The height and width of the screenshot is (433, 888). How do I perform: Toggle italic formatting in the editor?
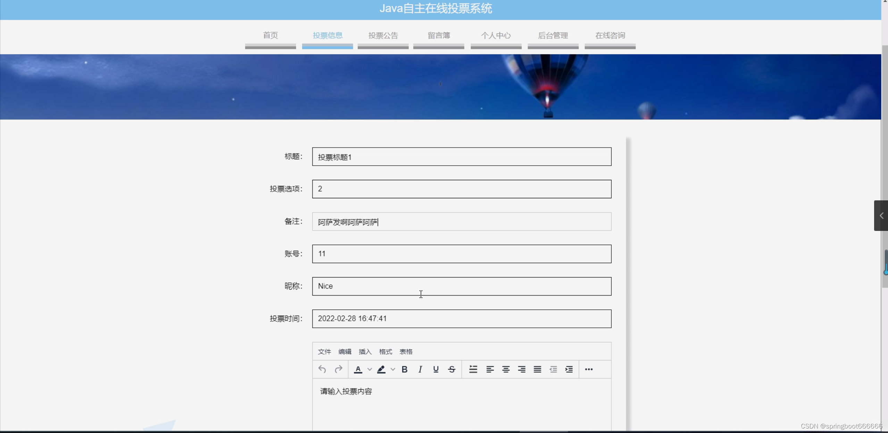tap(420, 369)
